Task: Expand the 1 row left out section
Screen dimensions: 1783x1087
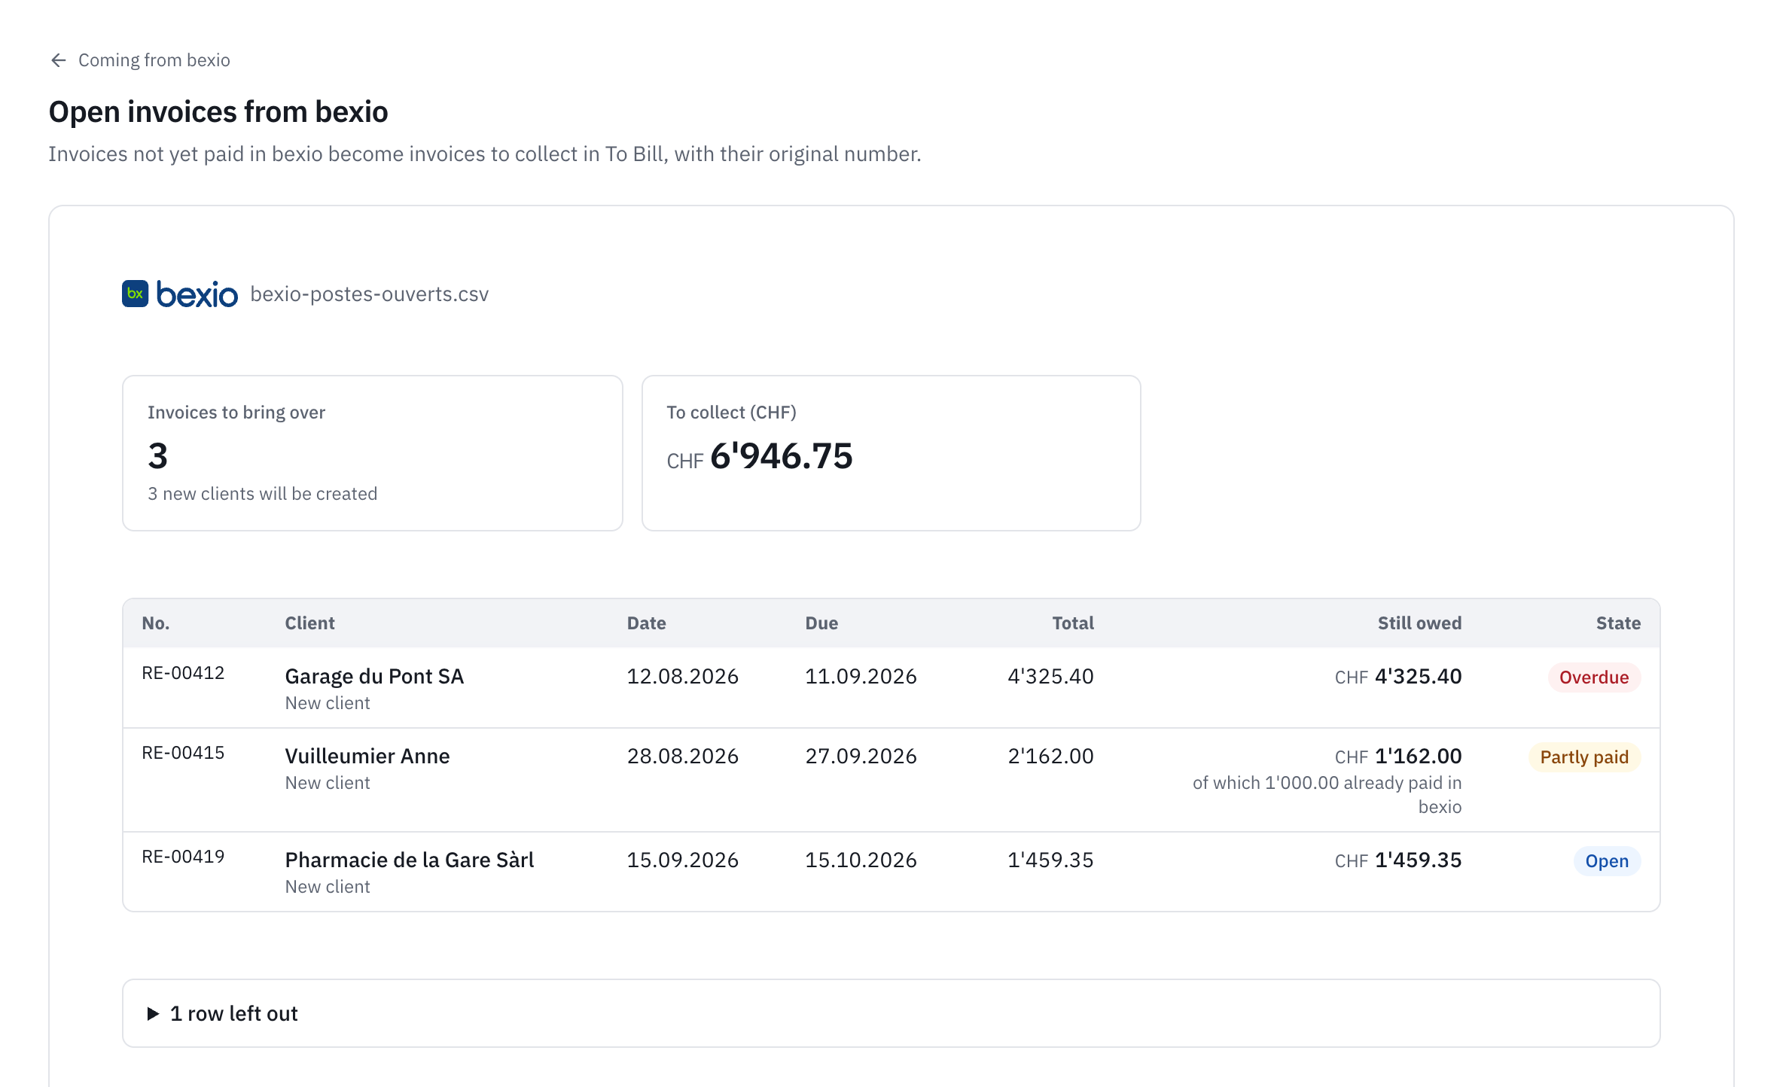Action: (x=891, y=1013)
